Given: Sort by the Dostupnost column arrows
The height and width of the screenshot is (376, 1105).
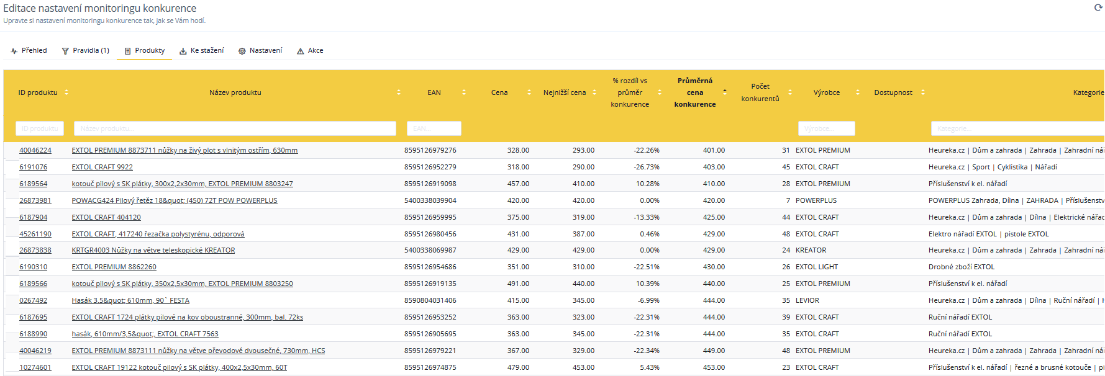Looking at the screenshot, I should pos(922,92).
